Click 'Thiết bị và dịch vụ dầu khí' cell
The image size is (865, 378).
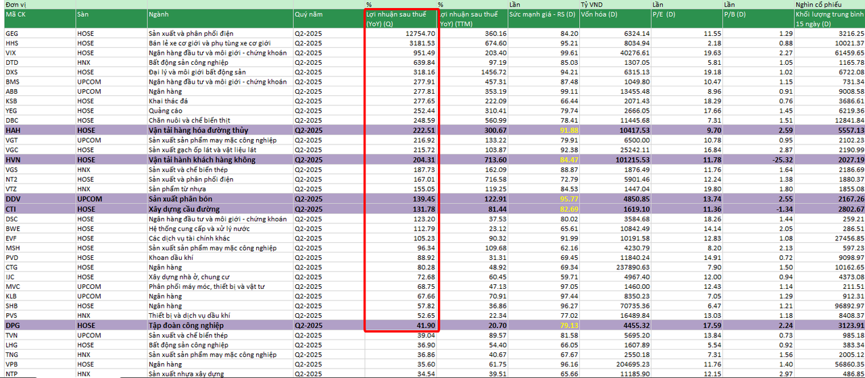[189, 315]
